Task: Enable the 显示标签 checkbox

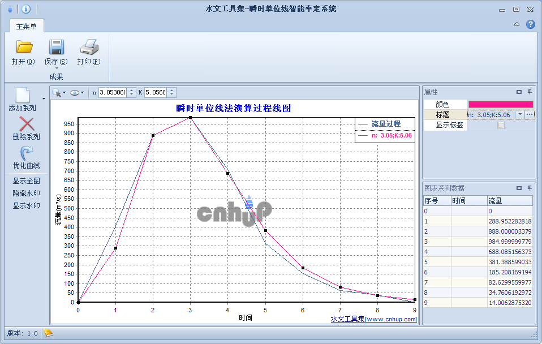Action: click(x=501, y=125)
